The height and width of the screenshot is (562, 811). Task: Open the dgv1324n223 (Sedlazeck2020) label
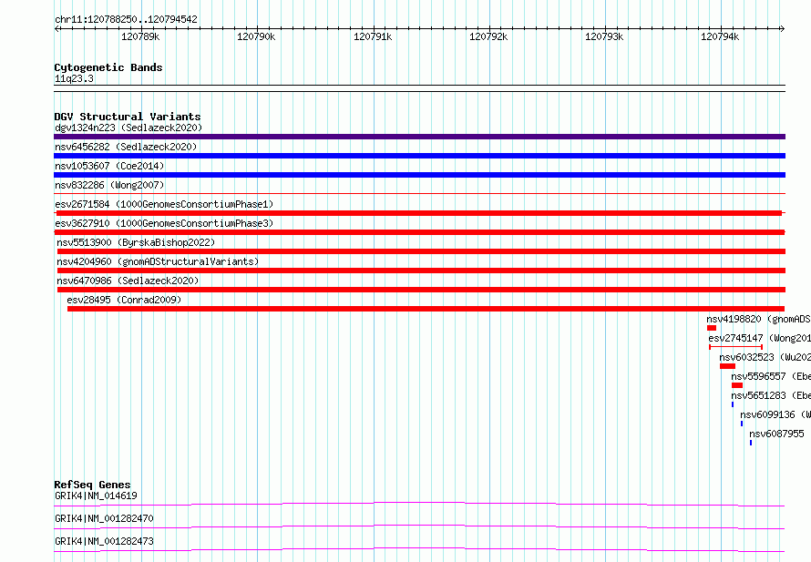tap(128, 128)
